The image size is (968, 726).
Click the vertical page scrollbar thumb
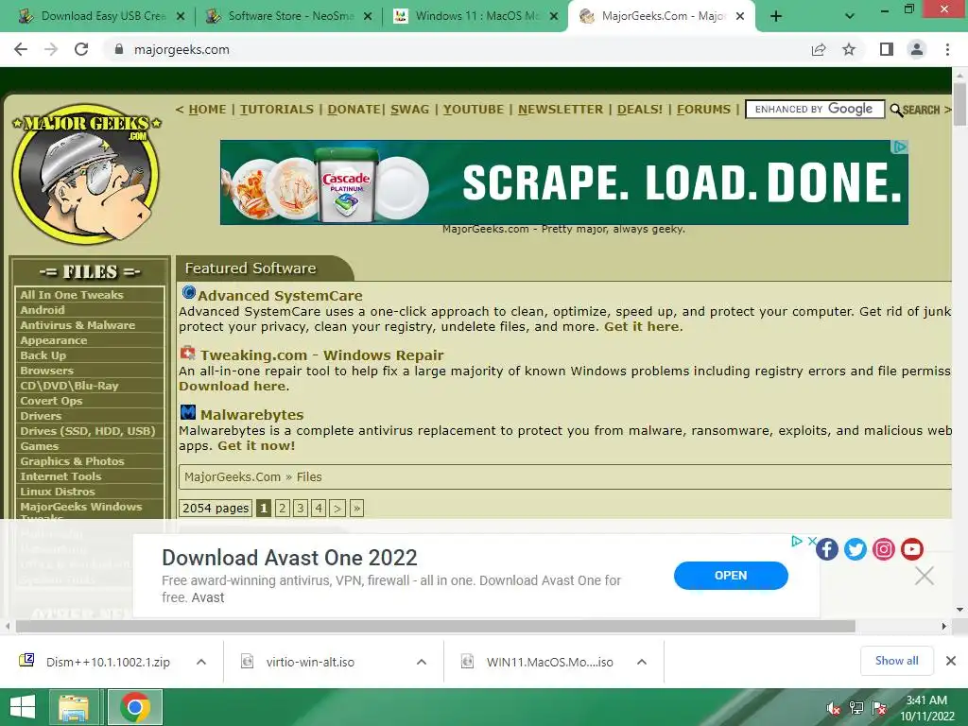point(959,104)
